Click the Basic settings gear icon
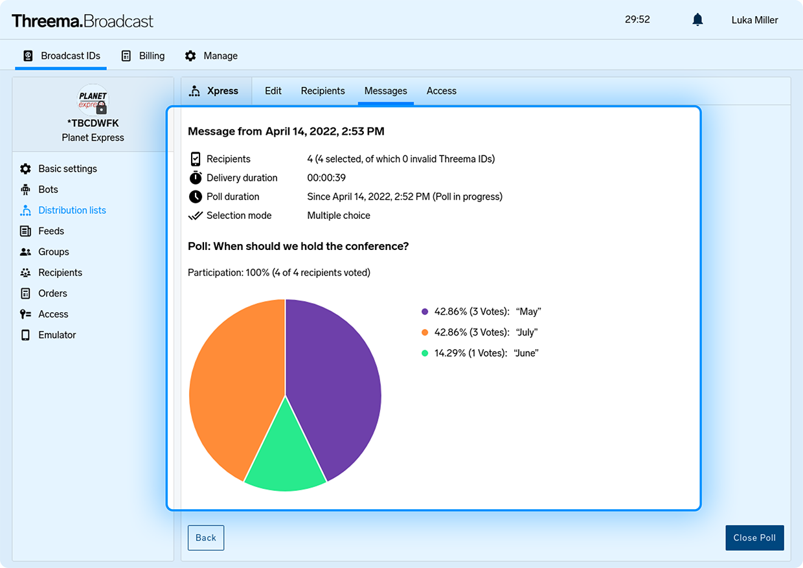The height and width of the screenshot is (568, 803). (25, 168)
